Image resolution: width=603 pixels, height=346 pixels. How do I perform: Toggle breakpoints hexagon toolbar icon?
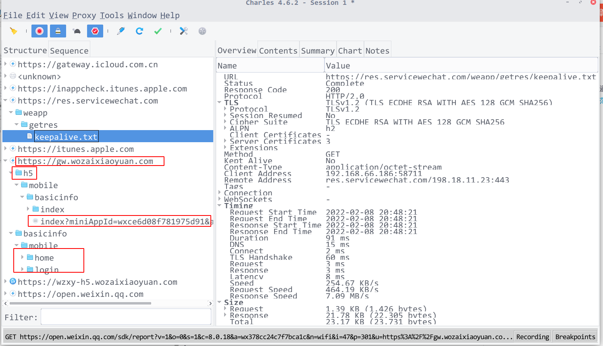click(x=95, y=31)
